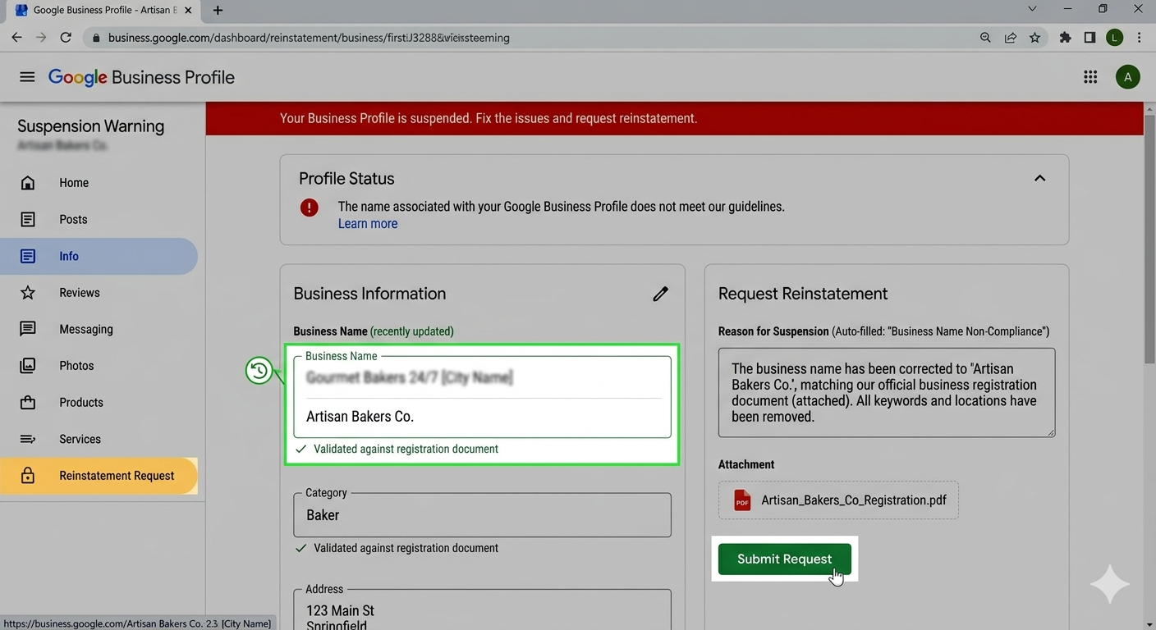Click the share page icon
1156x630 pixels.
pyautogui.click(x=1010, y=38)
